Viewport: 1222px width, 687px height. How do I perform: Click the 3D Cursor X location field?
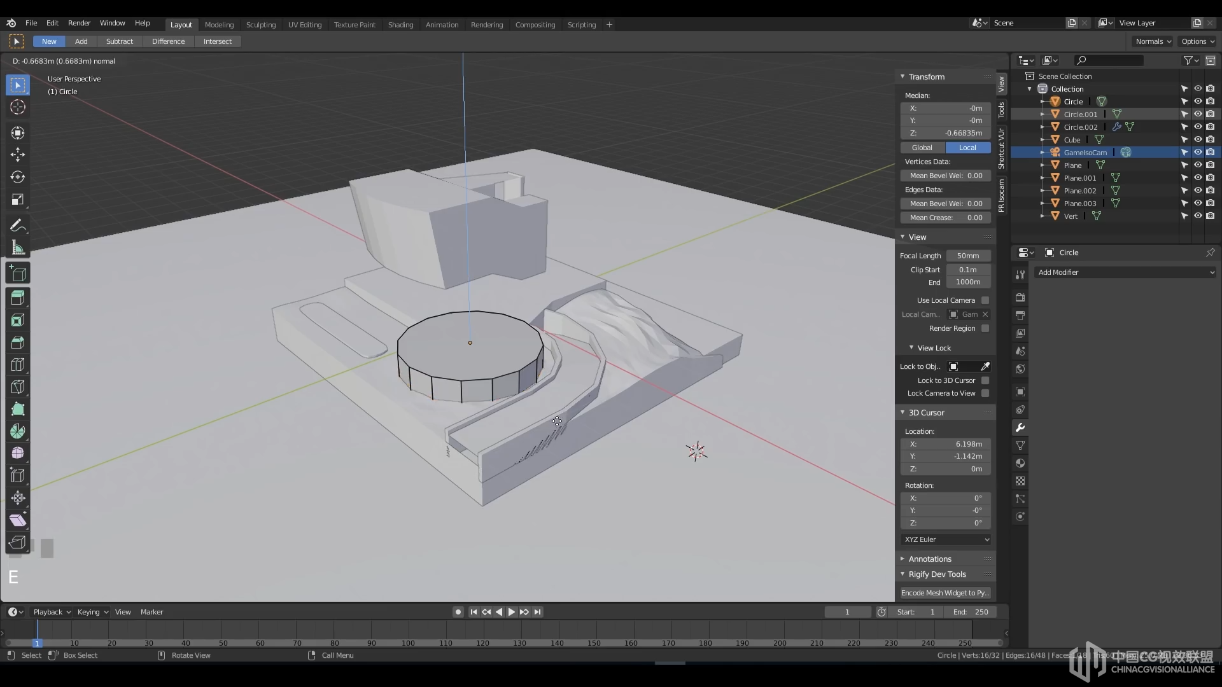(x=946, y=444)
